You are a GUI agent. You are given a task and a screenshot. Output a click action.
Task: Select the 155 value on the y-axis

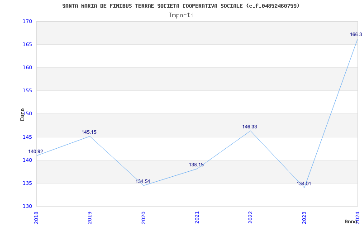[27, 91]
